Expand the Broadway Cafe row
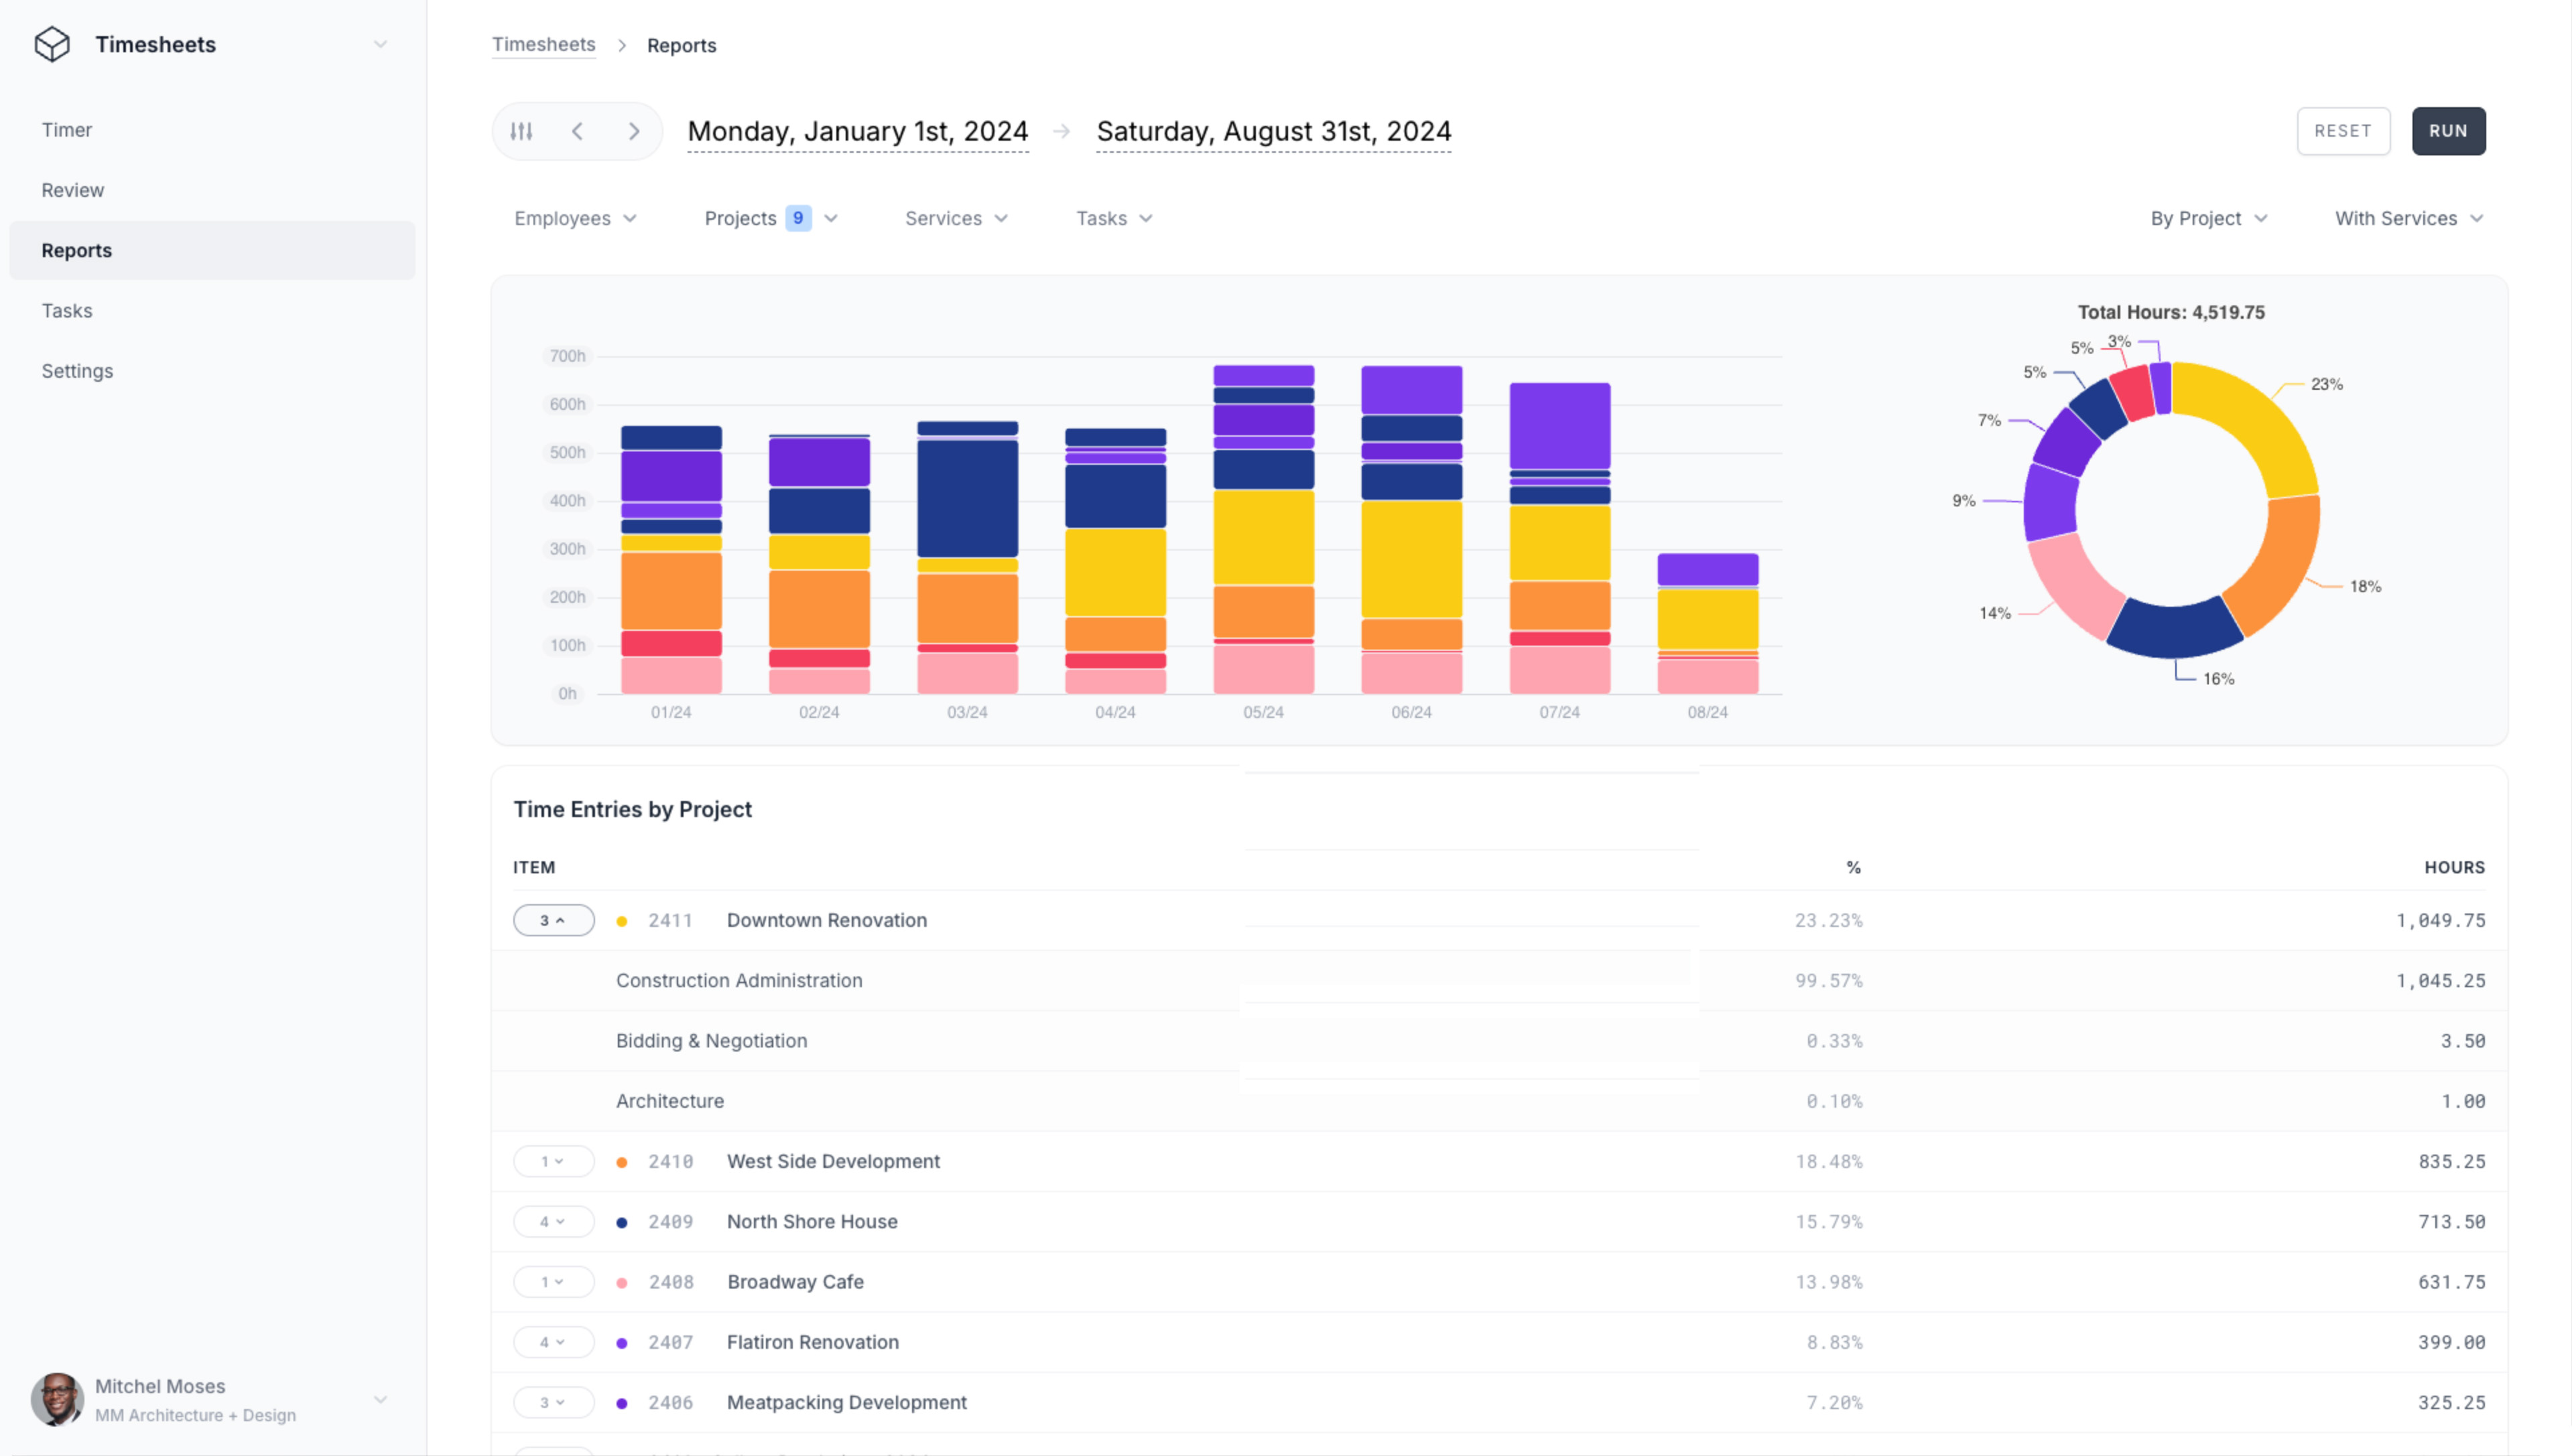Viewport: 2572px width, 1456px height. tap(554, 1282)
